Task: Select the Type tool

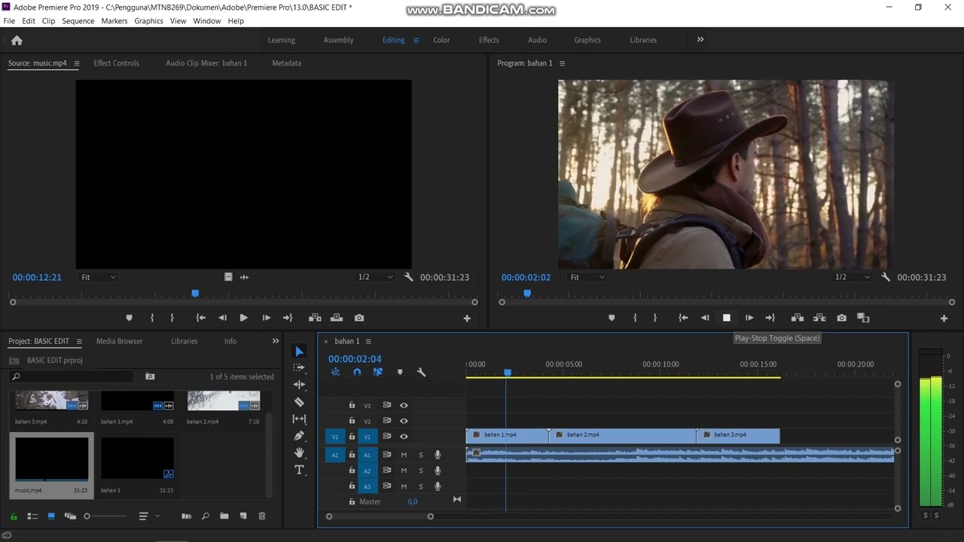Action: coord(299,470)
